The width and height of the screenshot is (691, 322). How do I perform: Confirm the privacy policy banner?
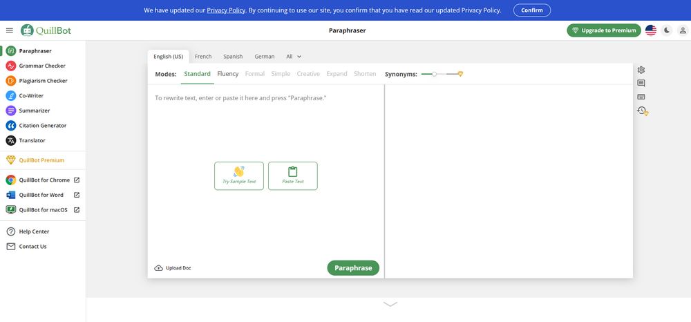pyautogui.click(x=532, y=10)
